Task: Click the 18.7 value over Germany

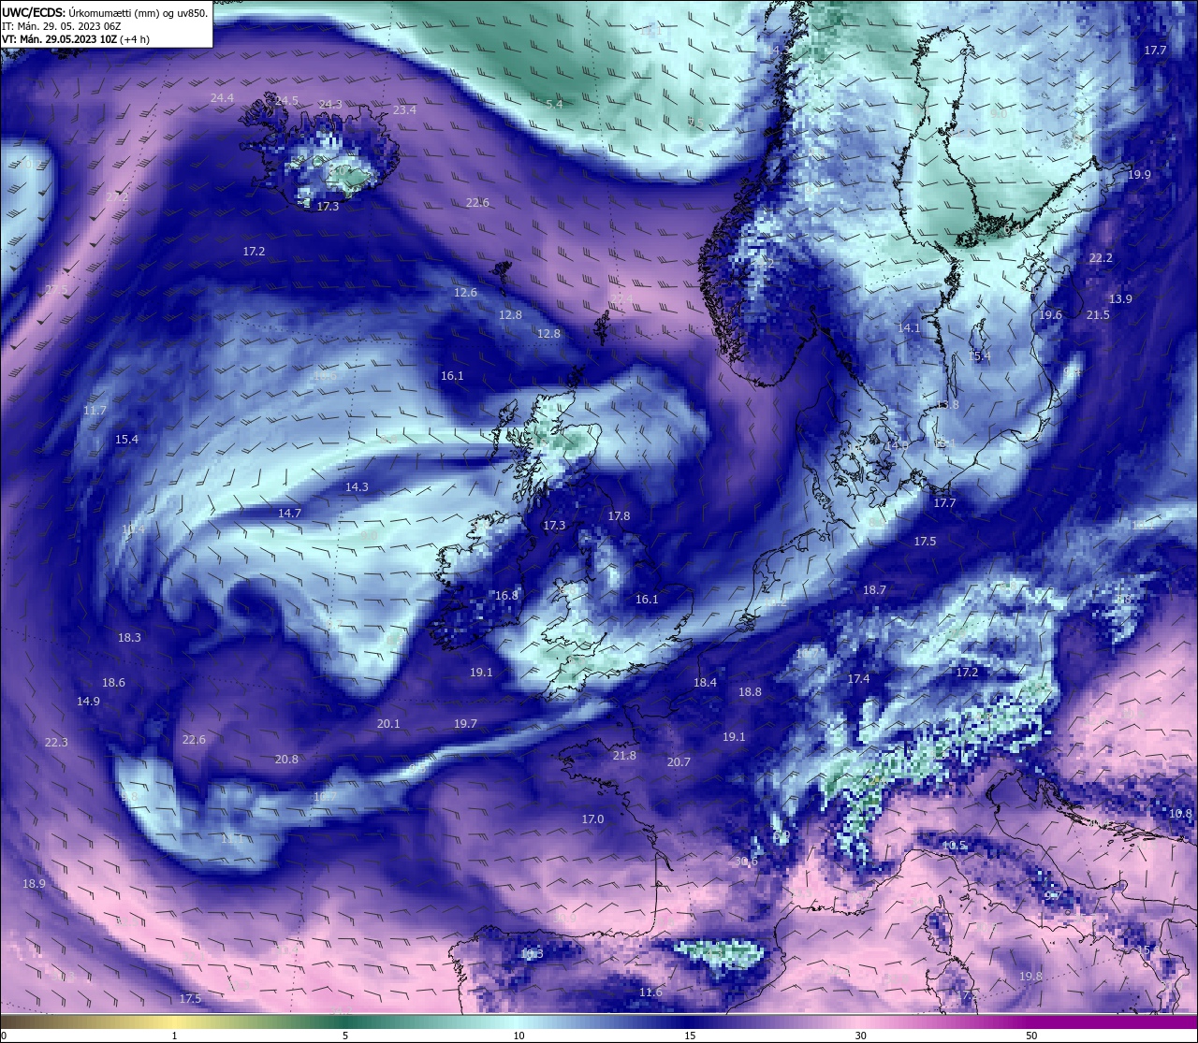Action: 874,590
